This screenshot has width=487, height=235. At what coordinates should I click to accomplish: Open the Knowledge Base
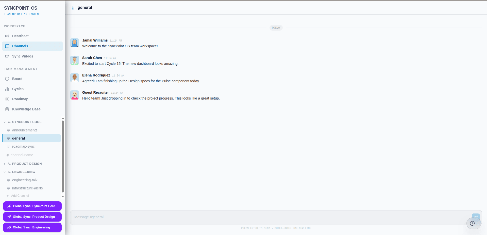coord(26,109)
